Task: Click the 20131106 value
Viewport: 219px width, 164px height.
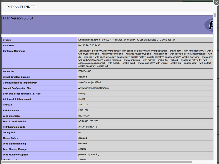Action: [x=83, y=105]
